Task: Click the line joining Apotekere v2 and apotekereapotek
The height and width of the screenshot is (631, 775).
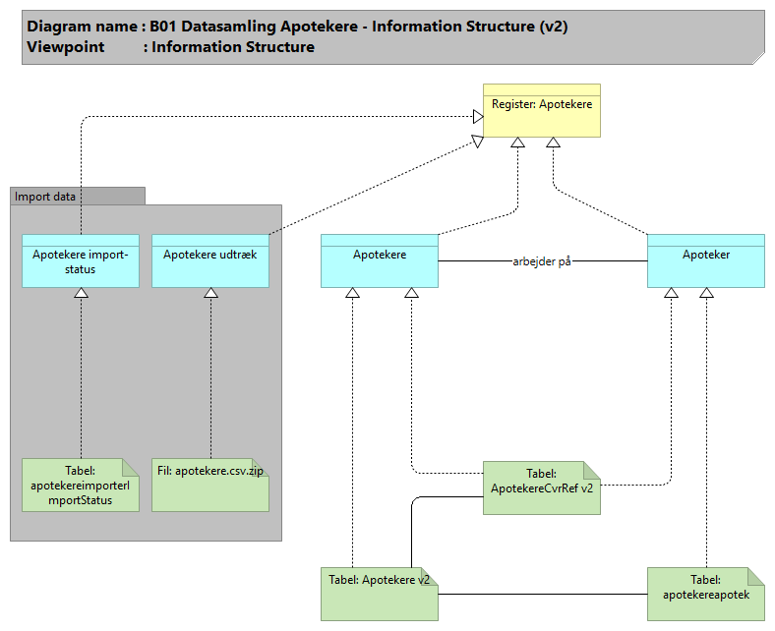Action: (542, 595)
